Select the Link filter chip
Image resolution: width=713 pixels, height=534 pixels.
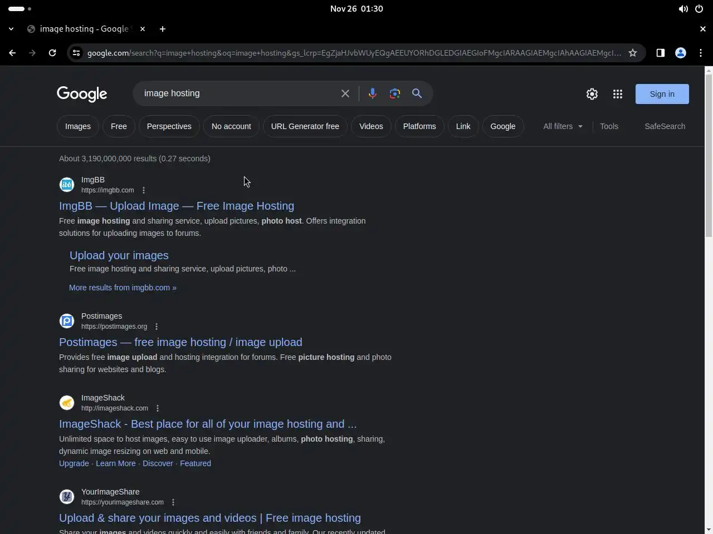(463, 126)
